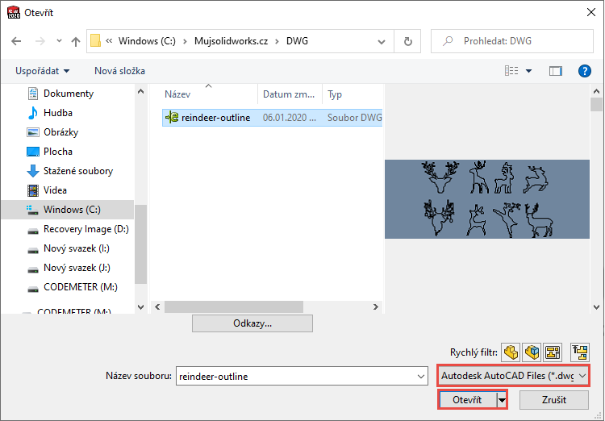Click the Prohledat: DWG search field
Screen dimensions: 605x421
(x=512, y=41)
